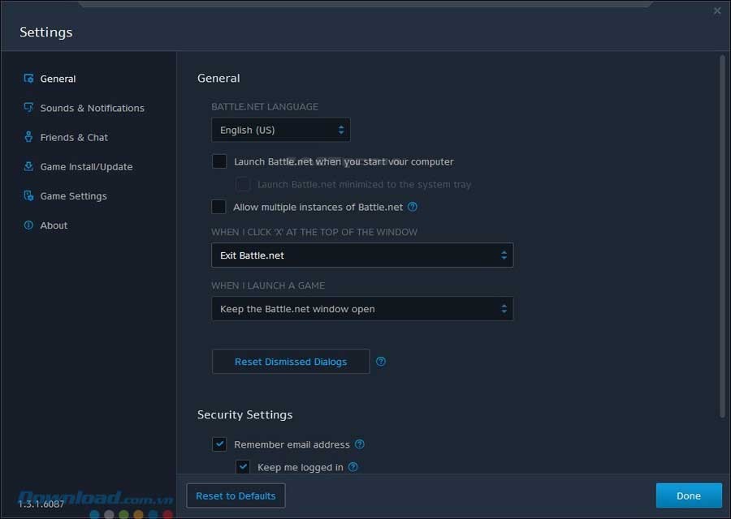The height and width of the screenshot is (519, 731).
Task: Click the Sounds & Notifications icon
Action: tap(28, 108)
